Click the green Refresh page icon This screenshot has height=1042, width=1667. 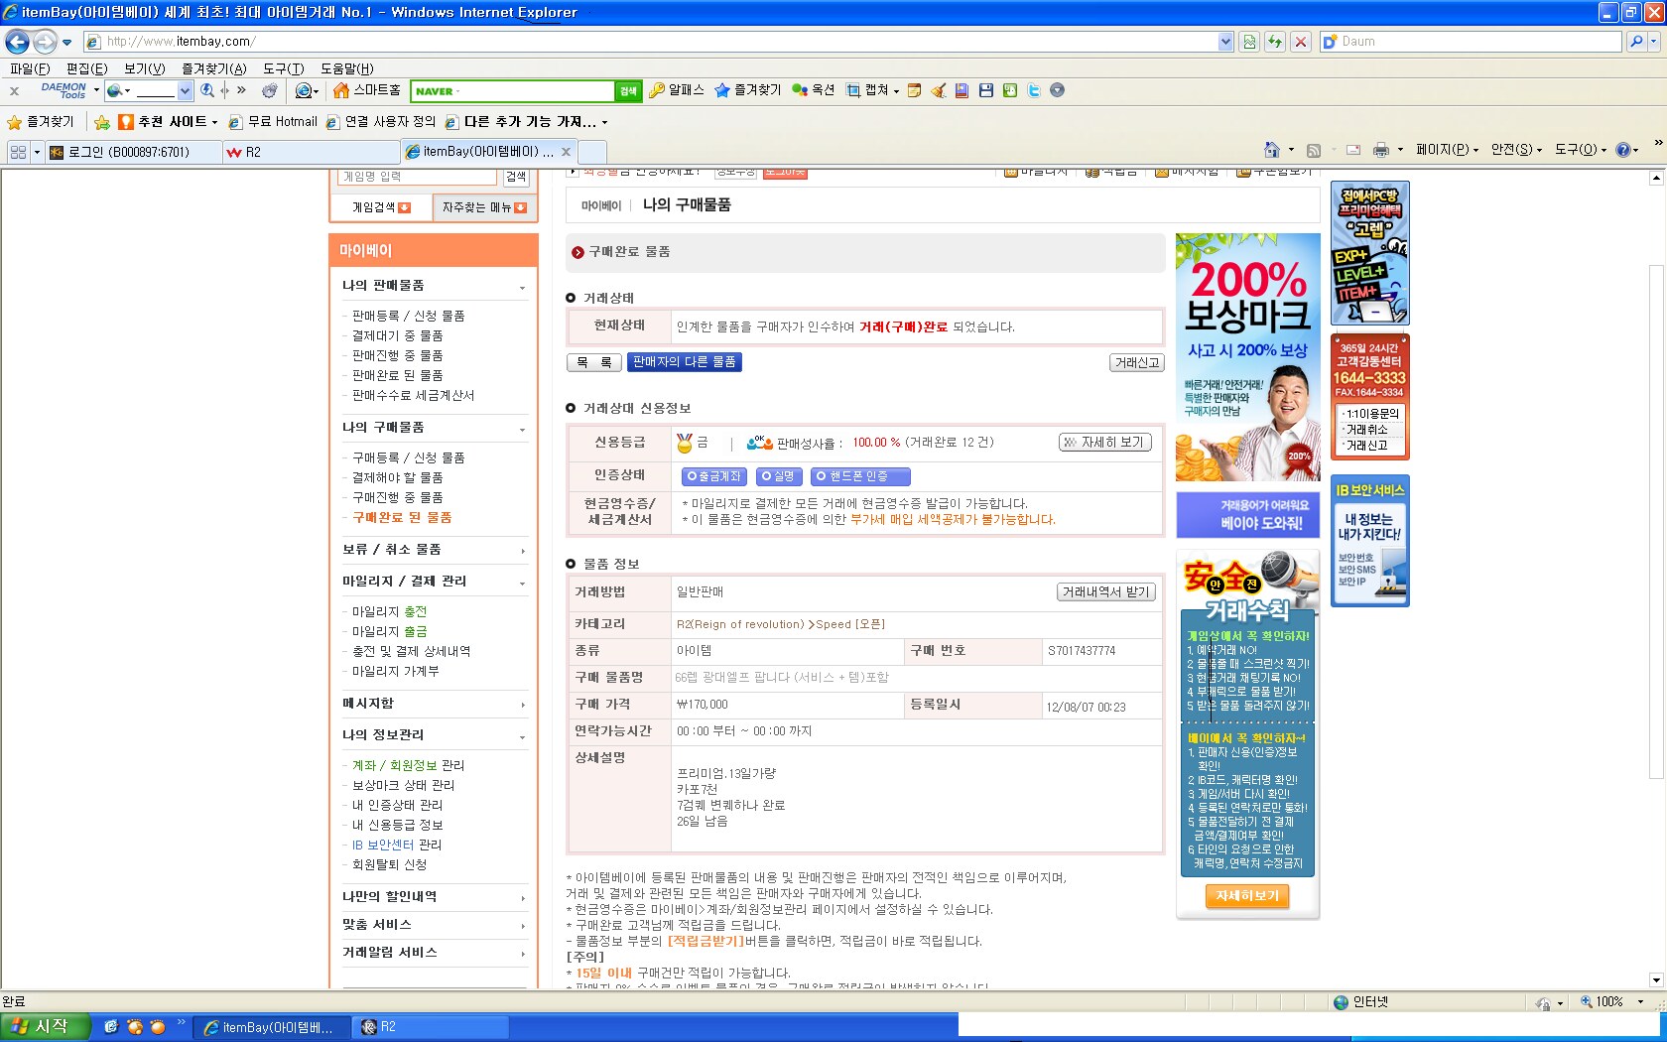click(x=1275, y=42)
